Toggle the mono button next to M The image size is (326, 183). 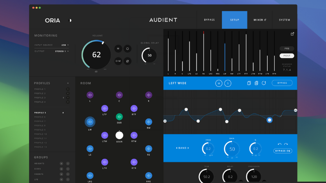point(128,49)
